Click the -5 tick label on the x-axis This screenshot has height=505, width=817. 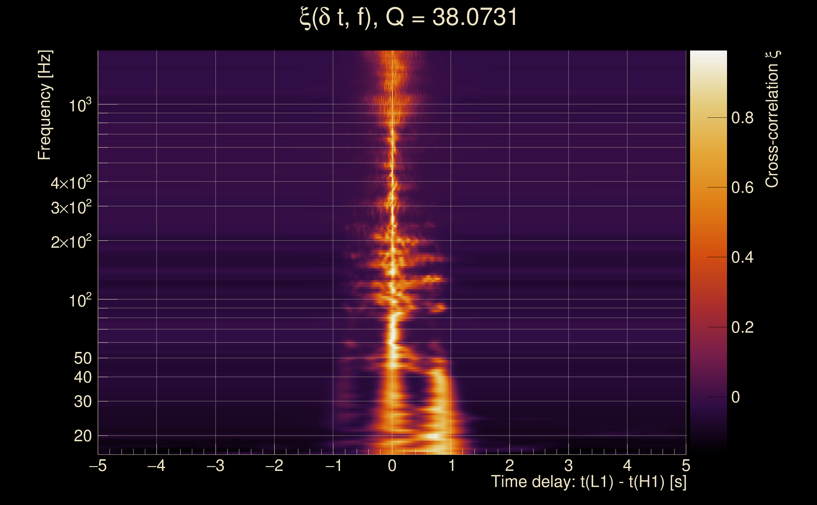tap(98, 466)
